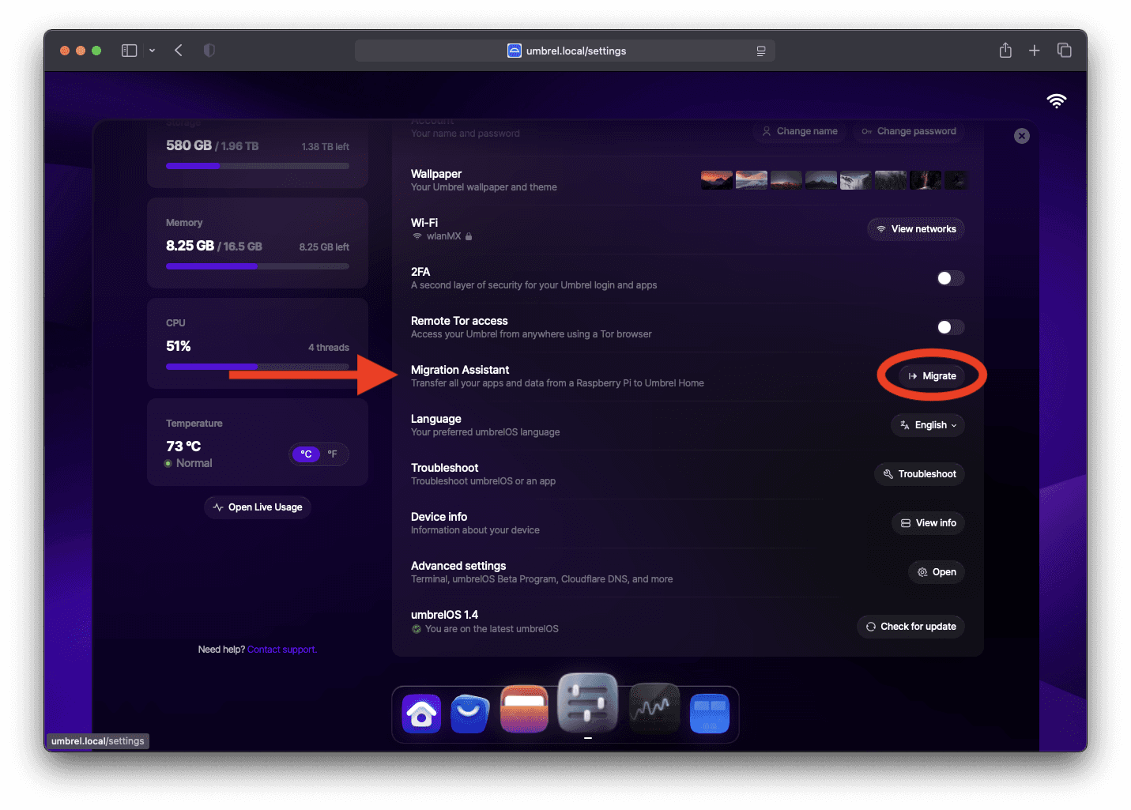Enable the 2FA switch
Viewport: 1131px width, 810px height.
[951, 278]
